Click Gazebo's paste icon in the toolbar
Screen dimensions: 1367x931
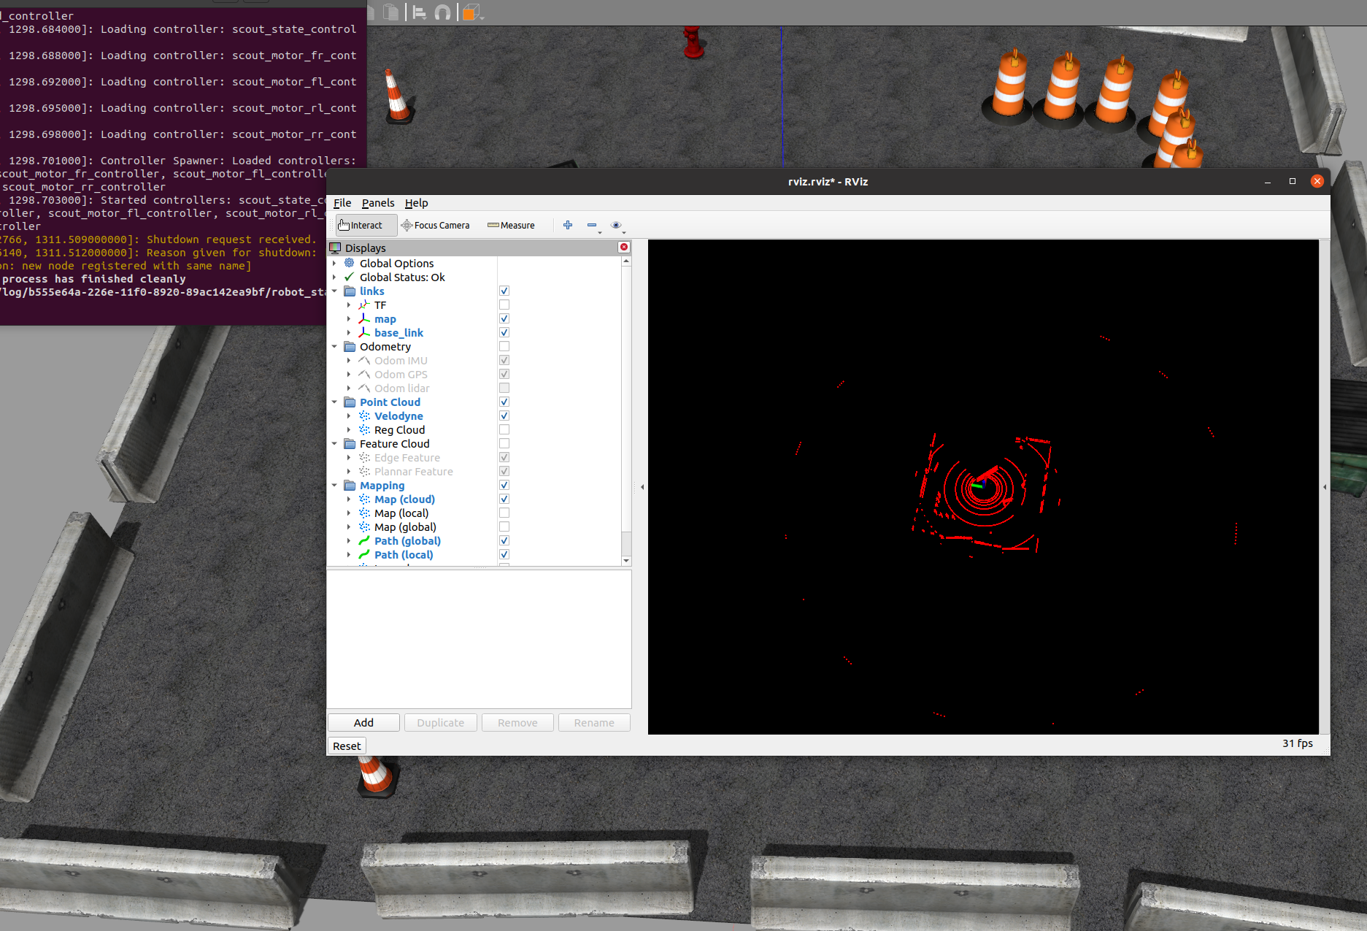tap(391, 12)
